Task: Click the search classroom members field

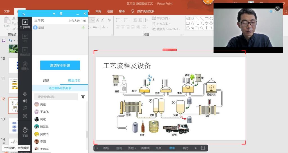Action: [x=56, y=97]
